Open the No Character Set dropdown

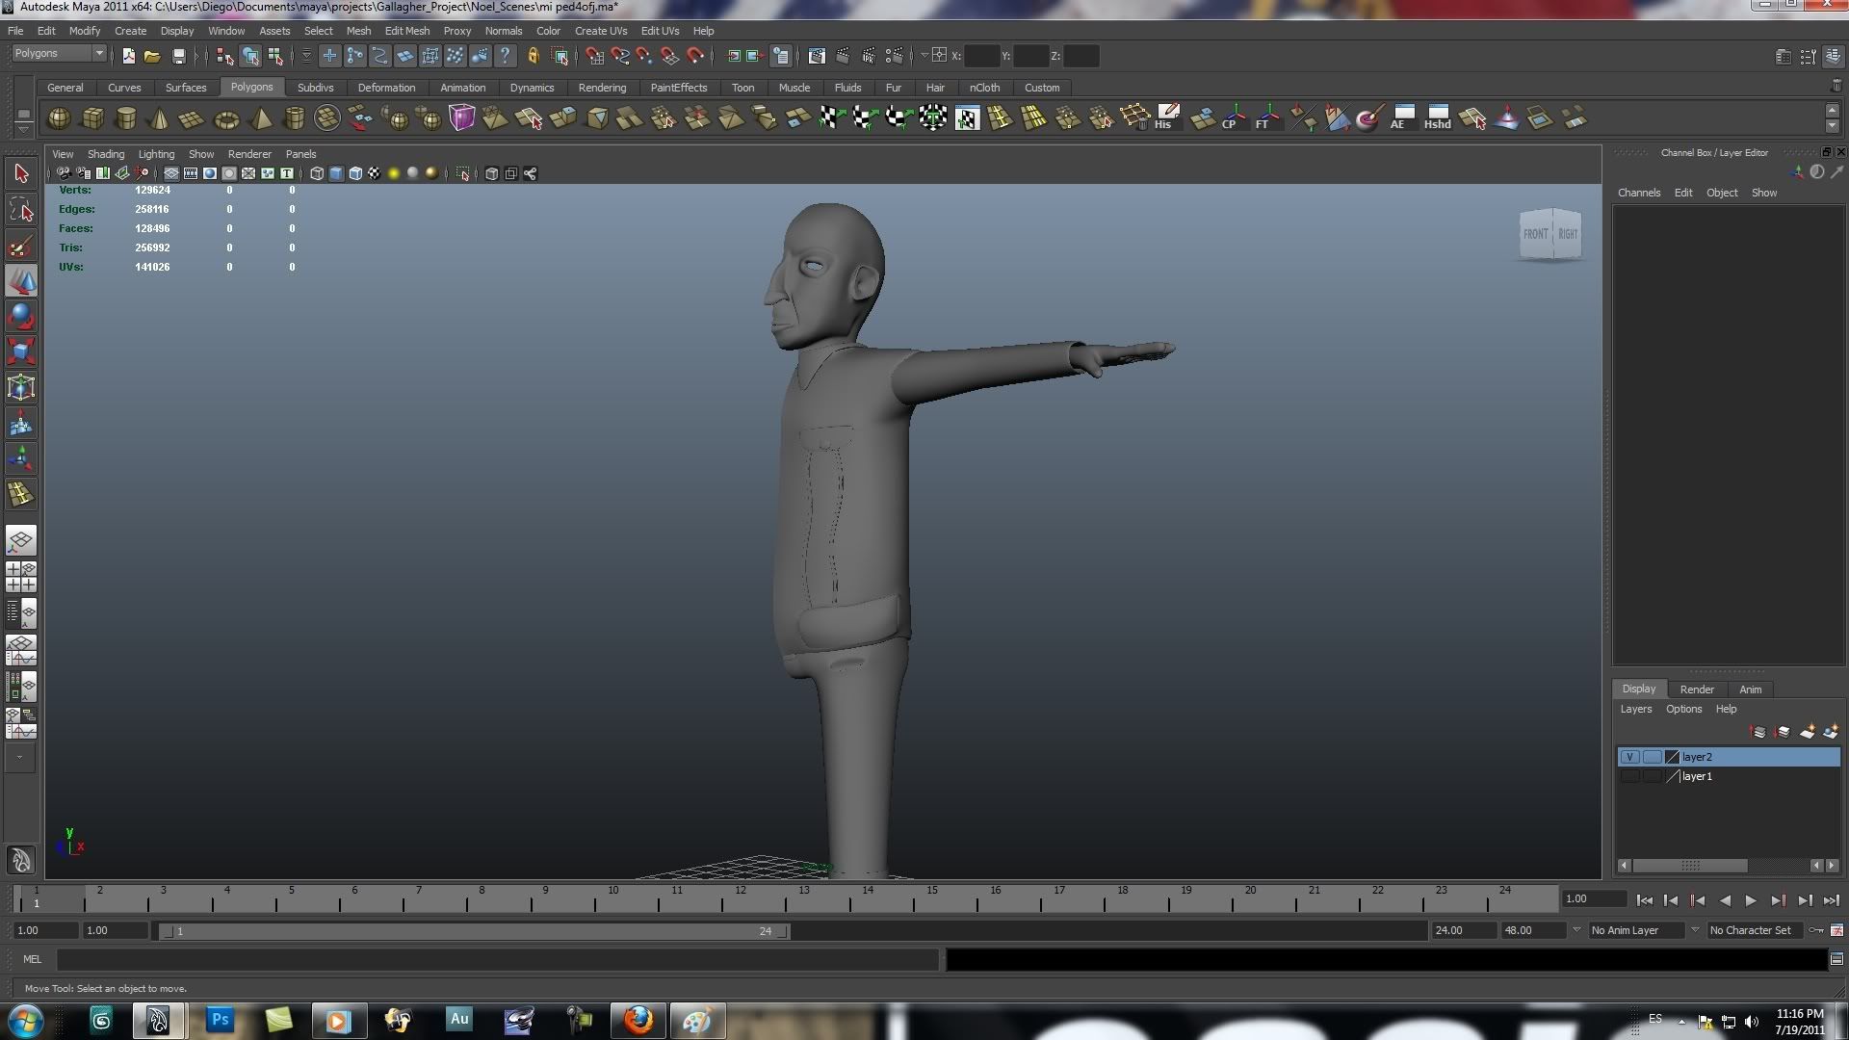tap(1755, 930)
